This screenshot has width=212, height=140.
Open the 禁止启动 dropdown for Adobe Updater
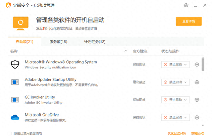click(176, 82)
